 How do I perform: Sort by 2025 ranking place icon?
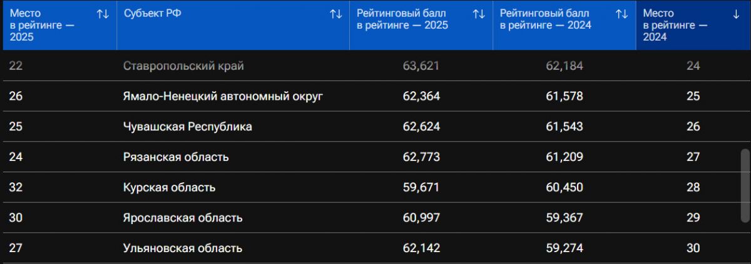click(x=103, y=14)
